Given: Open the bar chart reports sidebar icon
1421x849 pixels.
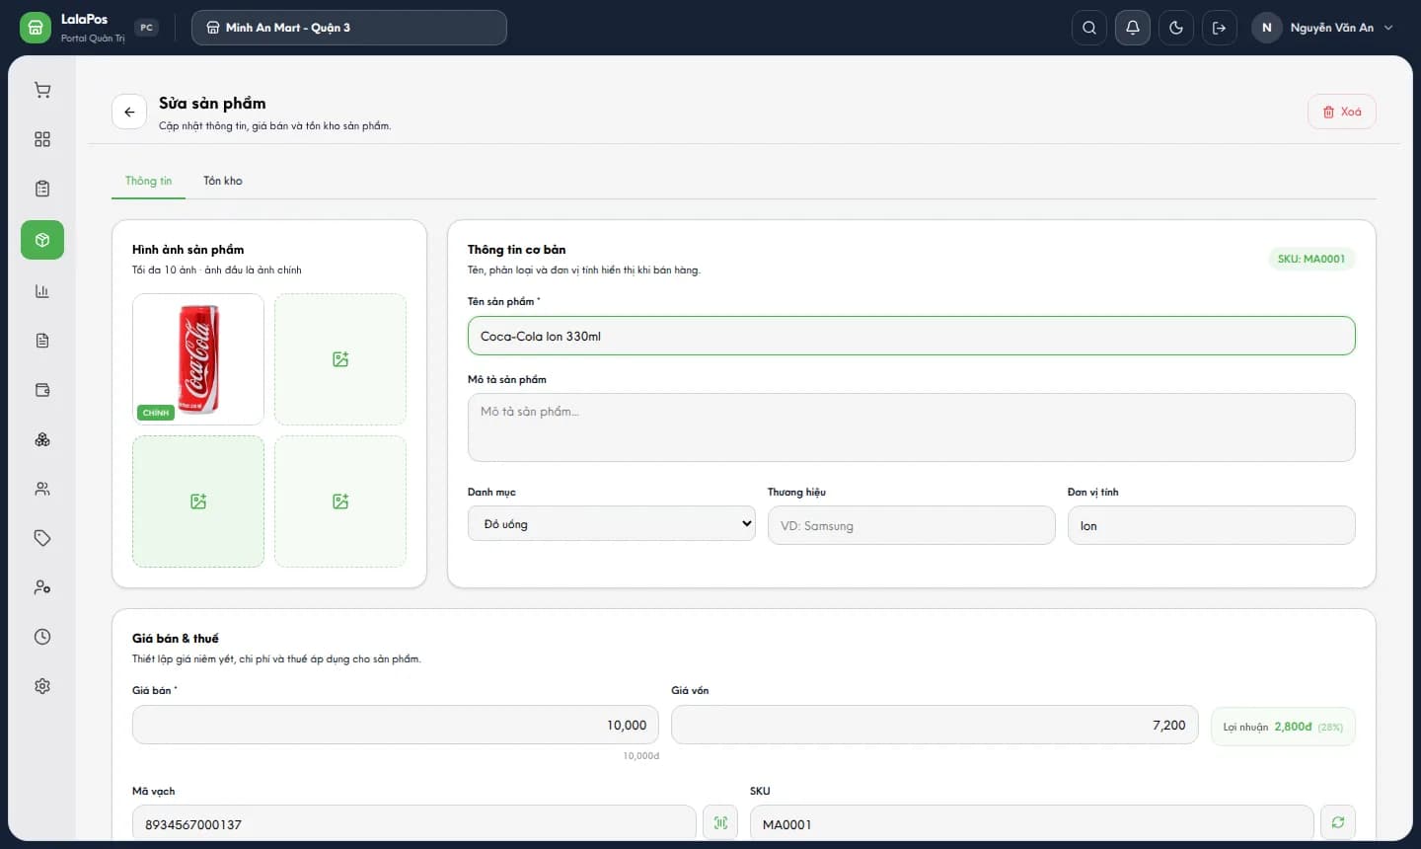Looking at the screenshot, I should (42, 291).
